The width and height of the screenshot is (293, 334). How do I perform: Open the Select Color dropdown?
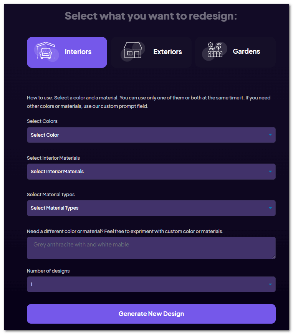(151, 135)
